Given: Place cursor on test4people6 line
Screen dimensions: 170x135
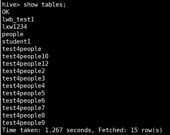Looking at the screenshot, I should [23, 101].
